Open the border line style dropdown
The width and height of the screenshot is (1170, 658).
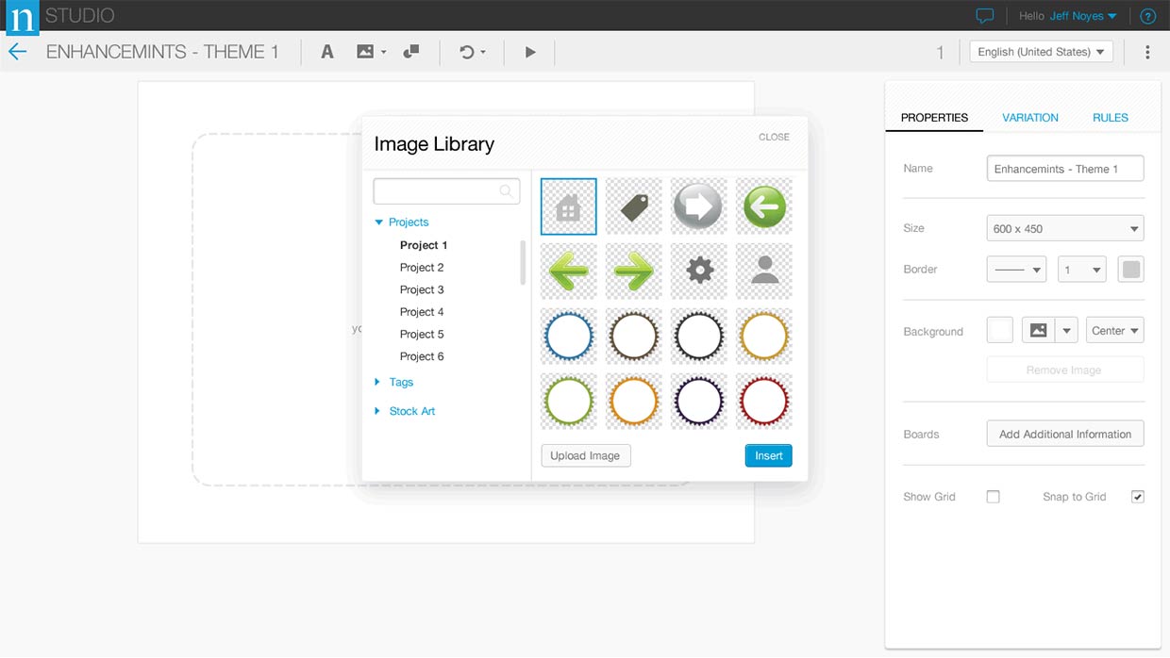1016,270
